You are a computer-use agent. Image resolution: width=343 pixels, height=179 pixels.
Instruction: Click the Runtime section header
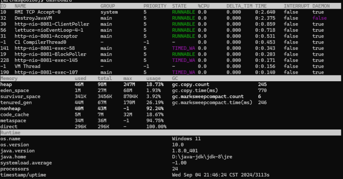pyautogui.click(x=10, y=133)
